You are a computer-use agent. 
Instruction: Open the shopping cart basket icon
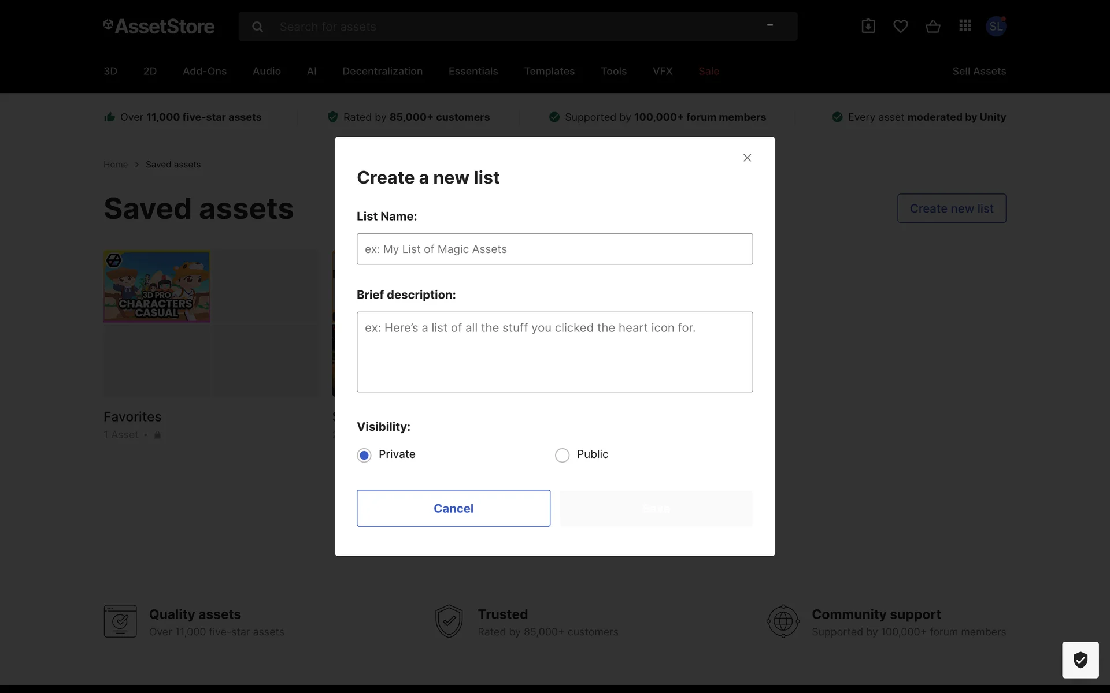(933, 26)
